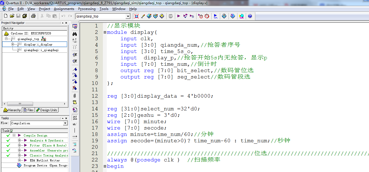Toggle line numbers display icon (267/268)
Image resolution: width=369 pixels, height=172 pixels.
pyautogui.click(x=75, y=118)
